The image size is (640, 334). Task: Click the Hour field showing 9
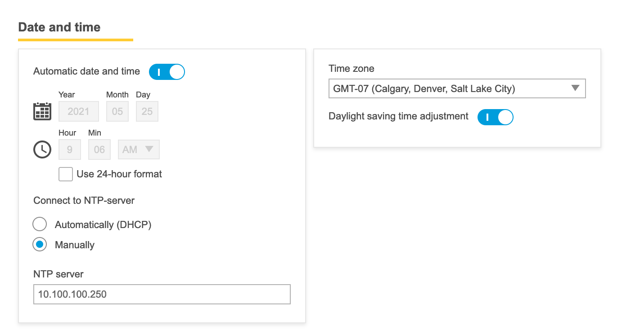[x=70, y=149]
